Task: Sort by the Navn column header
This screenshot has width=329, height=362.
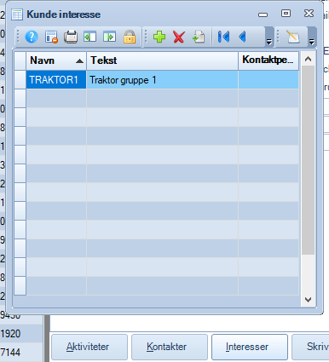Action: click(56, 60)
